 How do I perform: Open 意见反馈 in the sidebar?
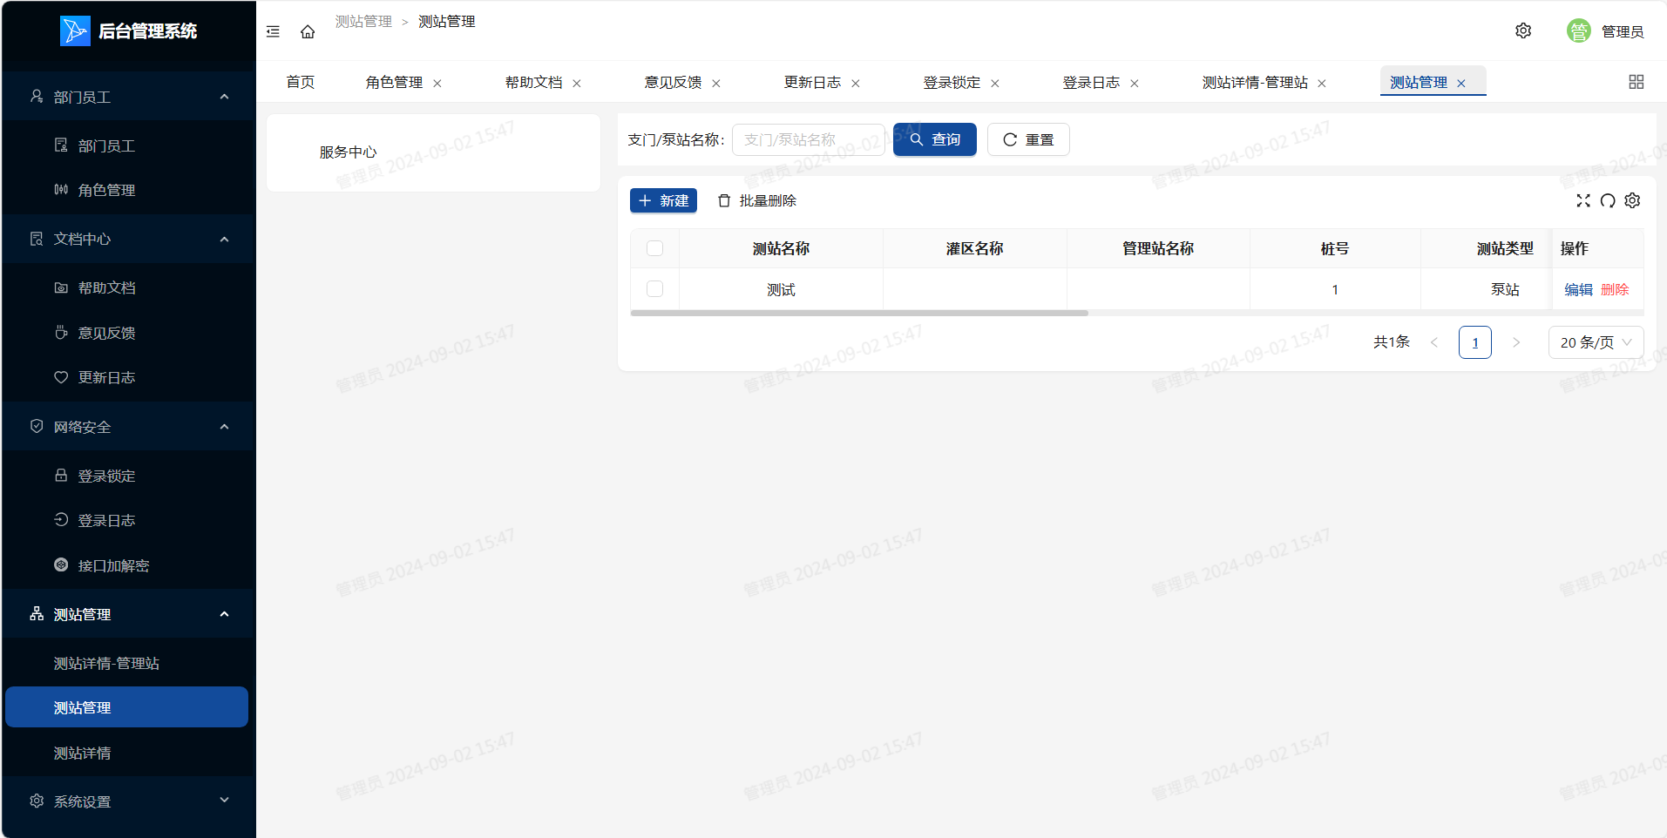pos(127,333)
